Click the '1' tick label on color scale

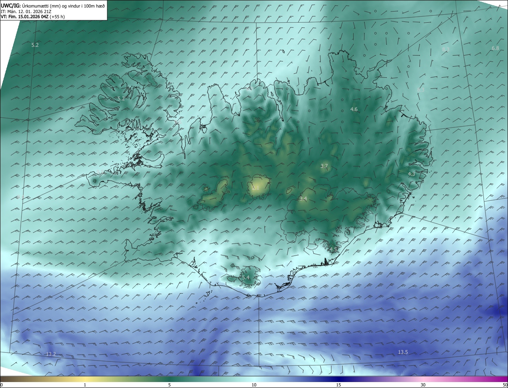[x=85, y=385]
